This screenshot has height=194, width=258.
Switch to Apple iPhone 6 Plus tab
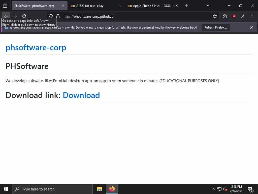click(x=153, y=6)
